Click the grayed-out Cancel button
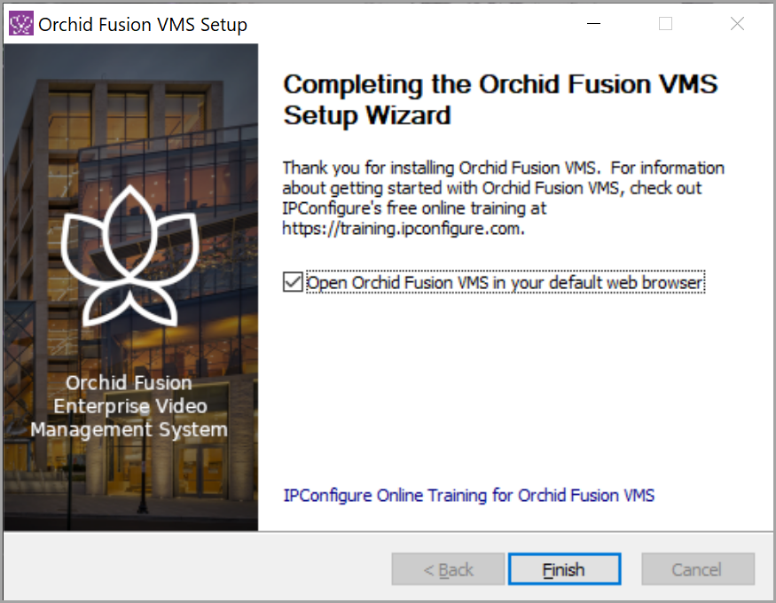The image size is (776, 603). pyautogui.click(x=698, y=569)
